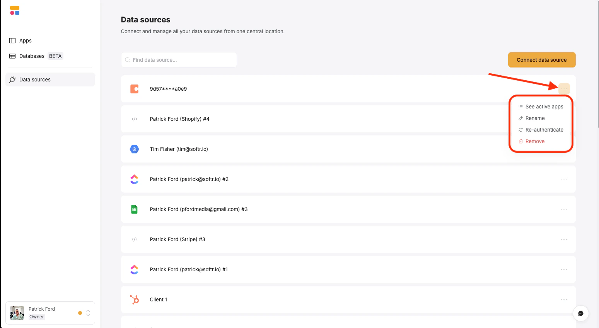Click the Softr logo icon
The width and height of the screenshot is (599, 328).
tap(15, 10)
